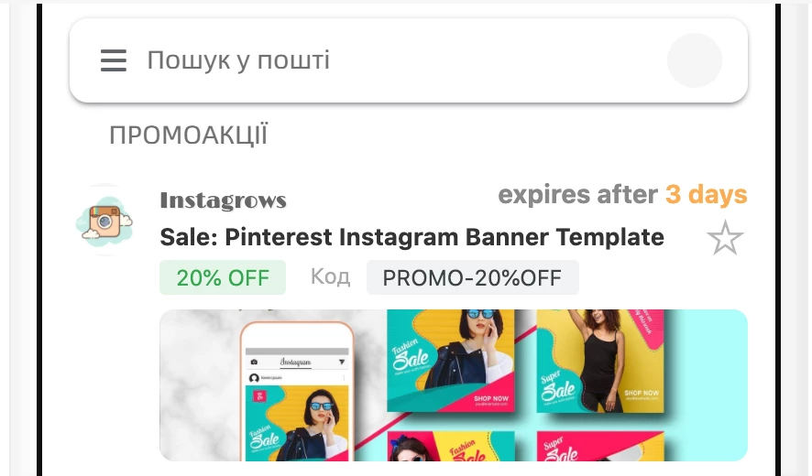Click the bottom Fashion Sale tile with yellow background
The width and height of the screenshot is (812, 476).
tap(451, 446)
